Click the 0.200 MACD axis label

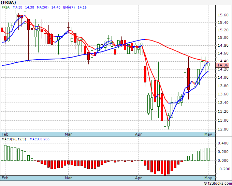223,152
